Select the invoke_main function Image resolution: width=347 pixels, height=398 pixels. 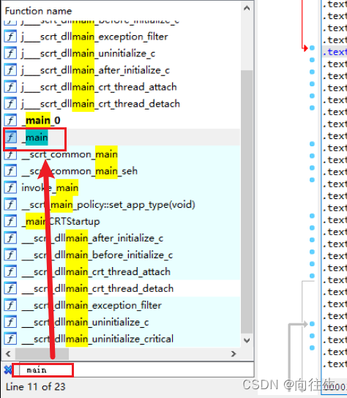coord(50,187)
